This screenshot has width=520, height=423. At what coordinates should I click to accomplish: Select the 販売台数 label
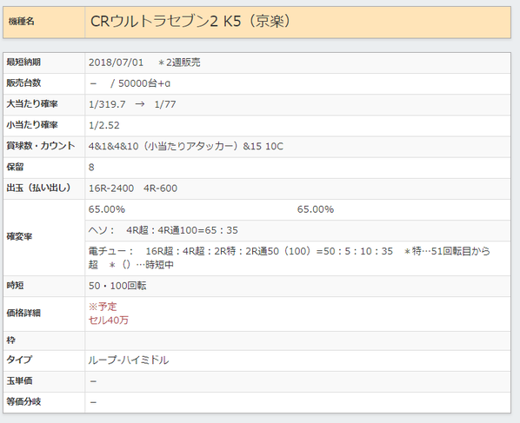[23, 83]
